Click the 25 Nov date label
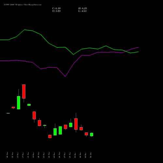163x163 pixels. [54, 155]
